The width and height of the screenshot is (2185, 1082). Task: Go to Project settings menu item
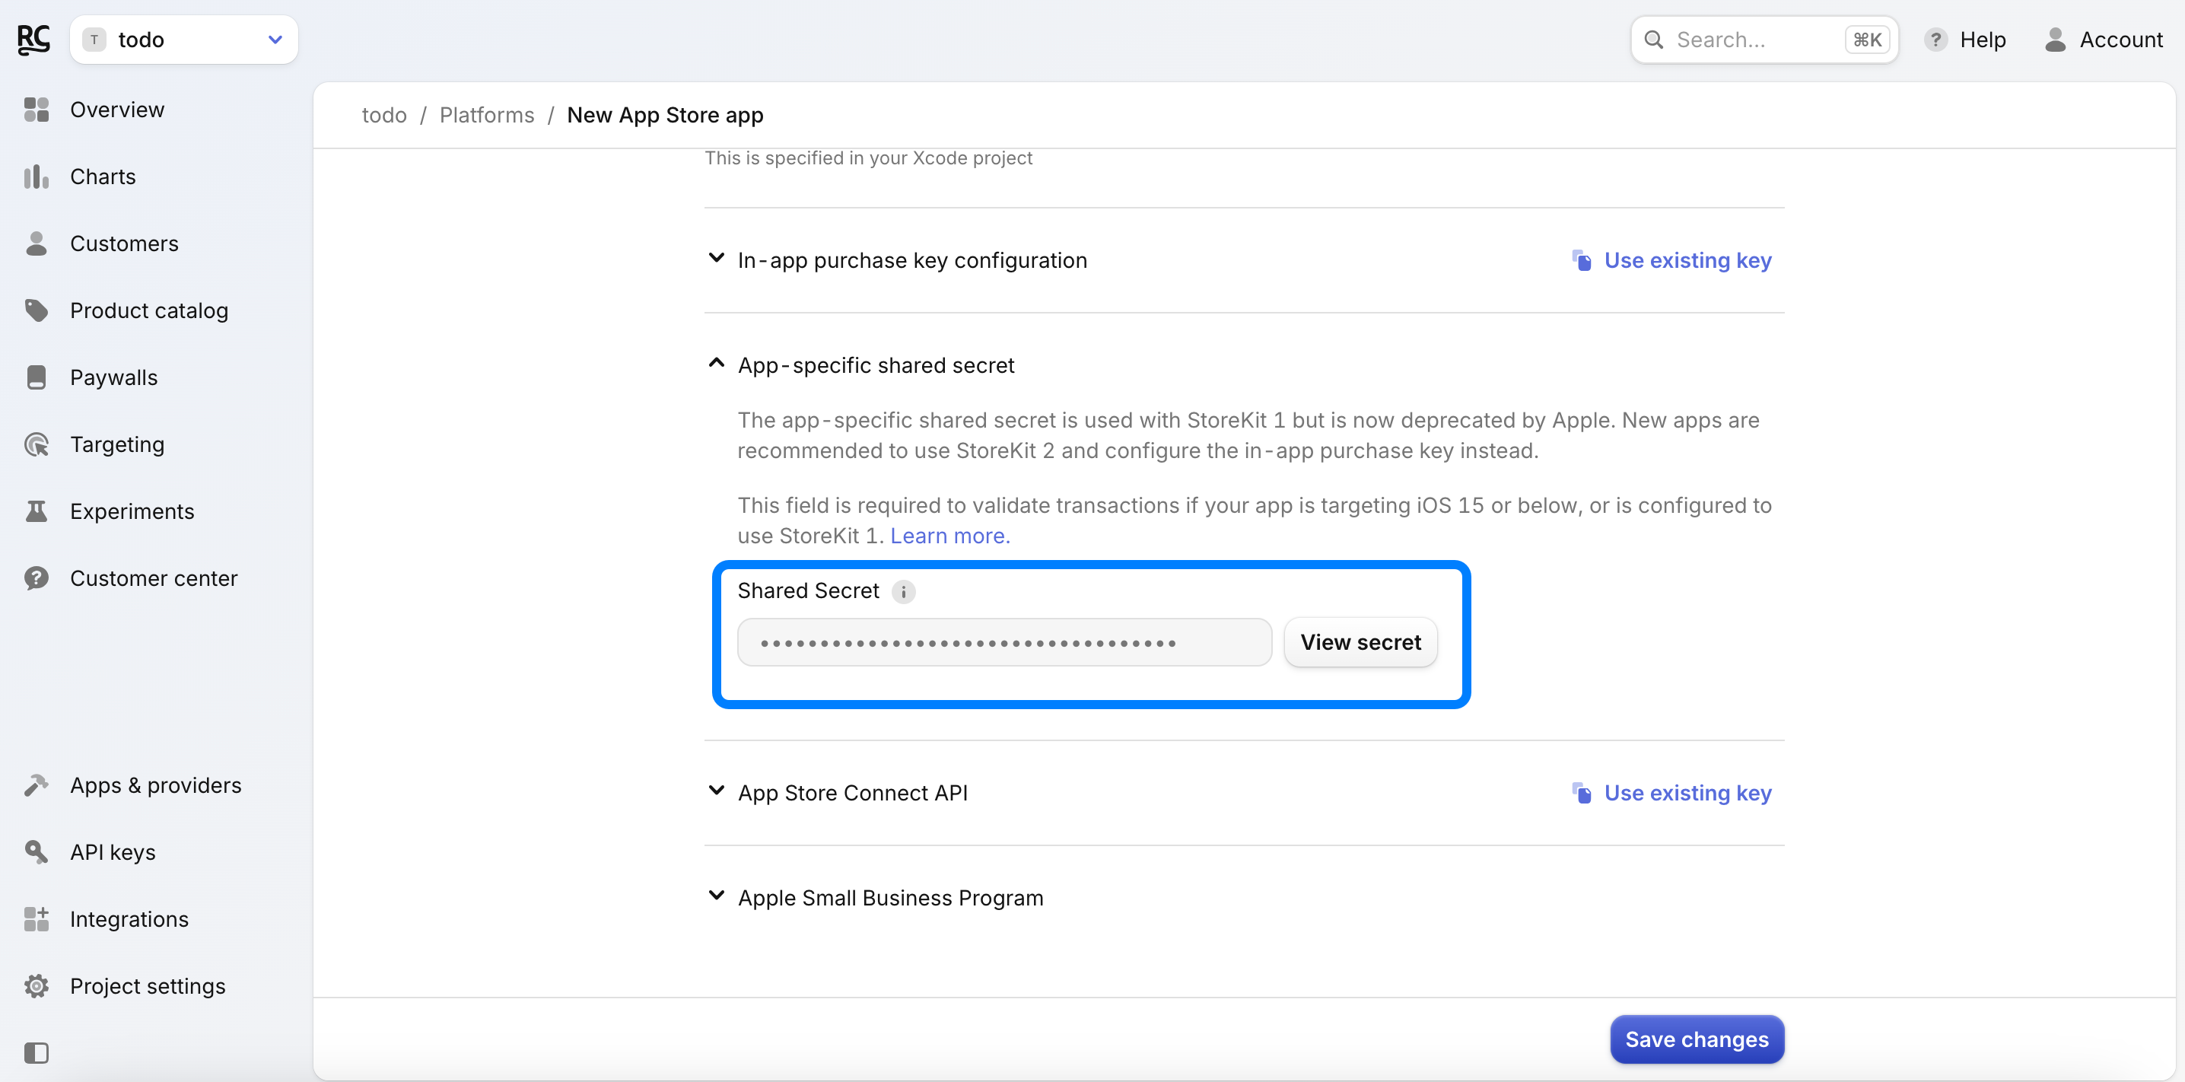coord(147,986)
